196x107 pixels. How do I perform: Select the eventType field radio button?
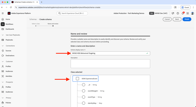coord(84,97)
